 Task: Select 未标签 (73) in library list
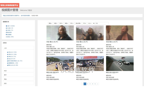tap(9, 30)
